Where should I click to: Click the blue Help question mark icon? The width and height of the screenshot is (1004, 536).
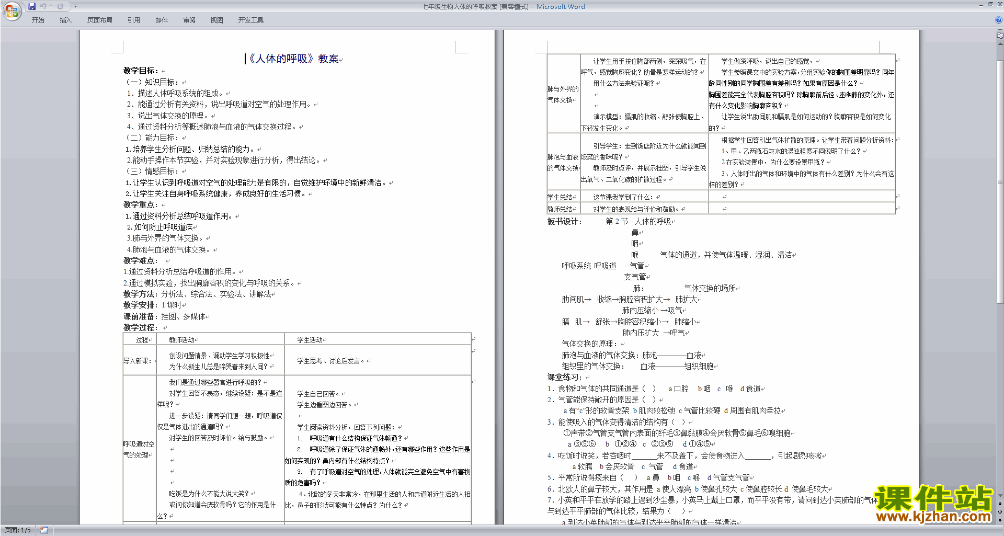pos(999,20)
